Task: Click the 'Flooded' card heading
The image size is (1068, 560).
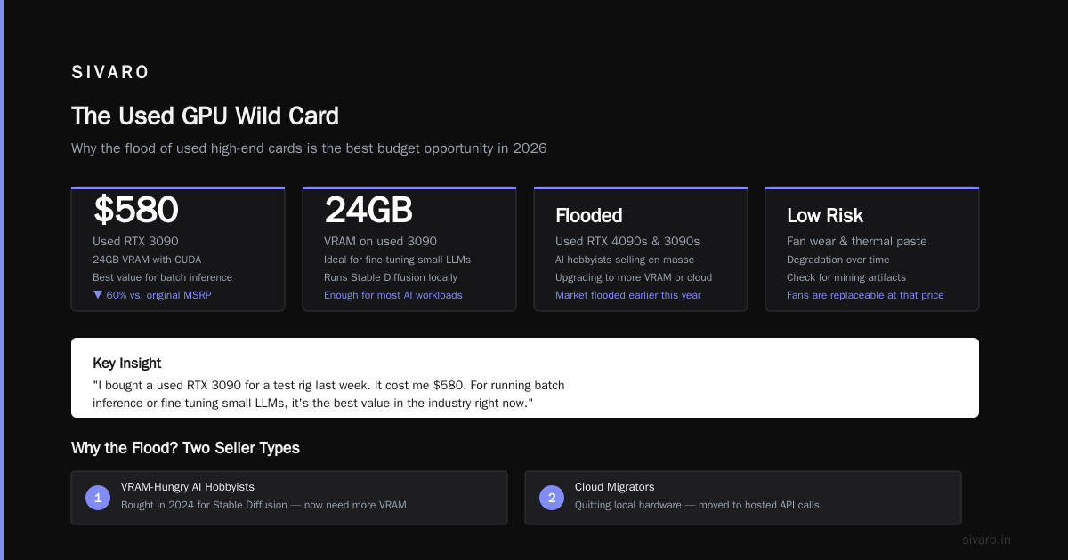Action: point(589,215)
